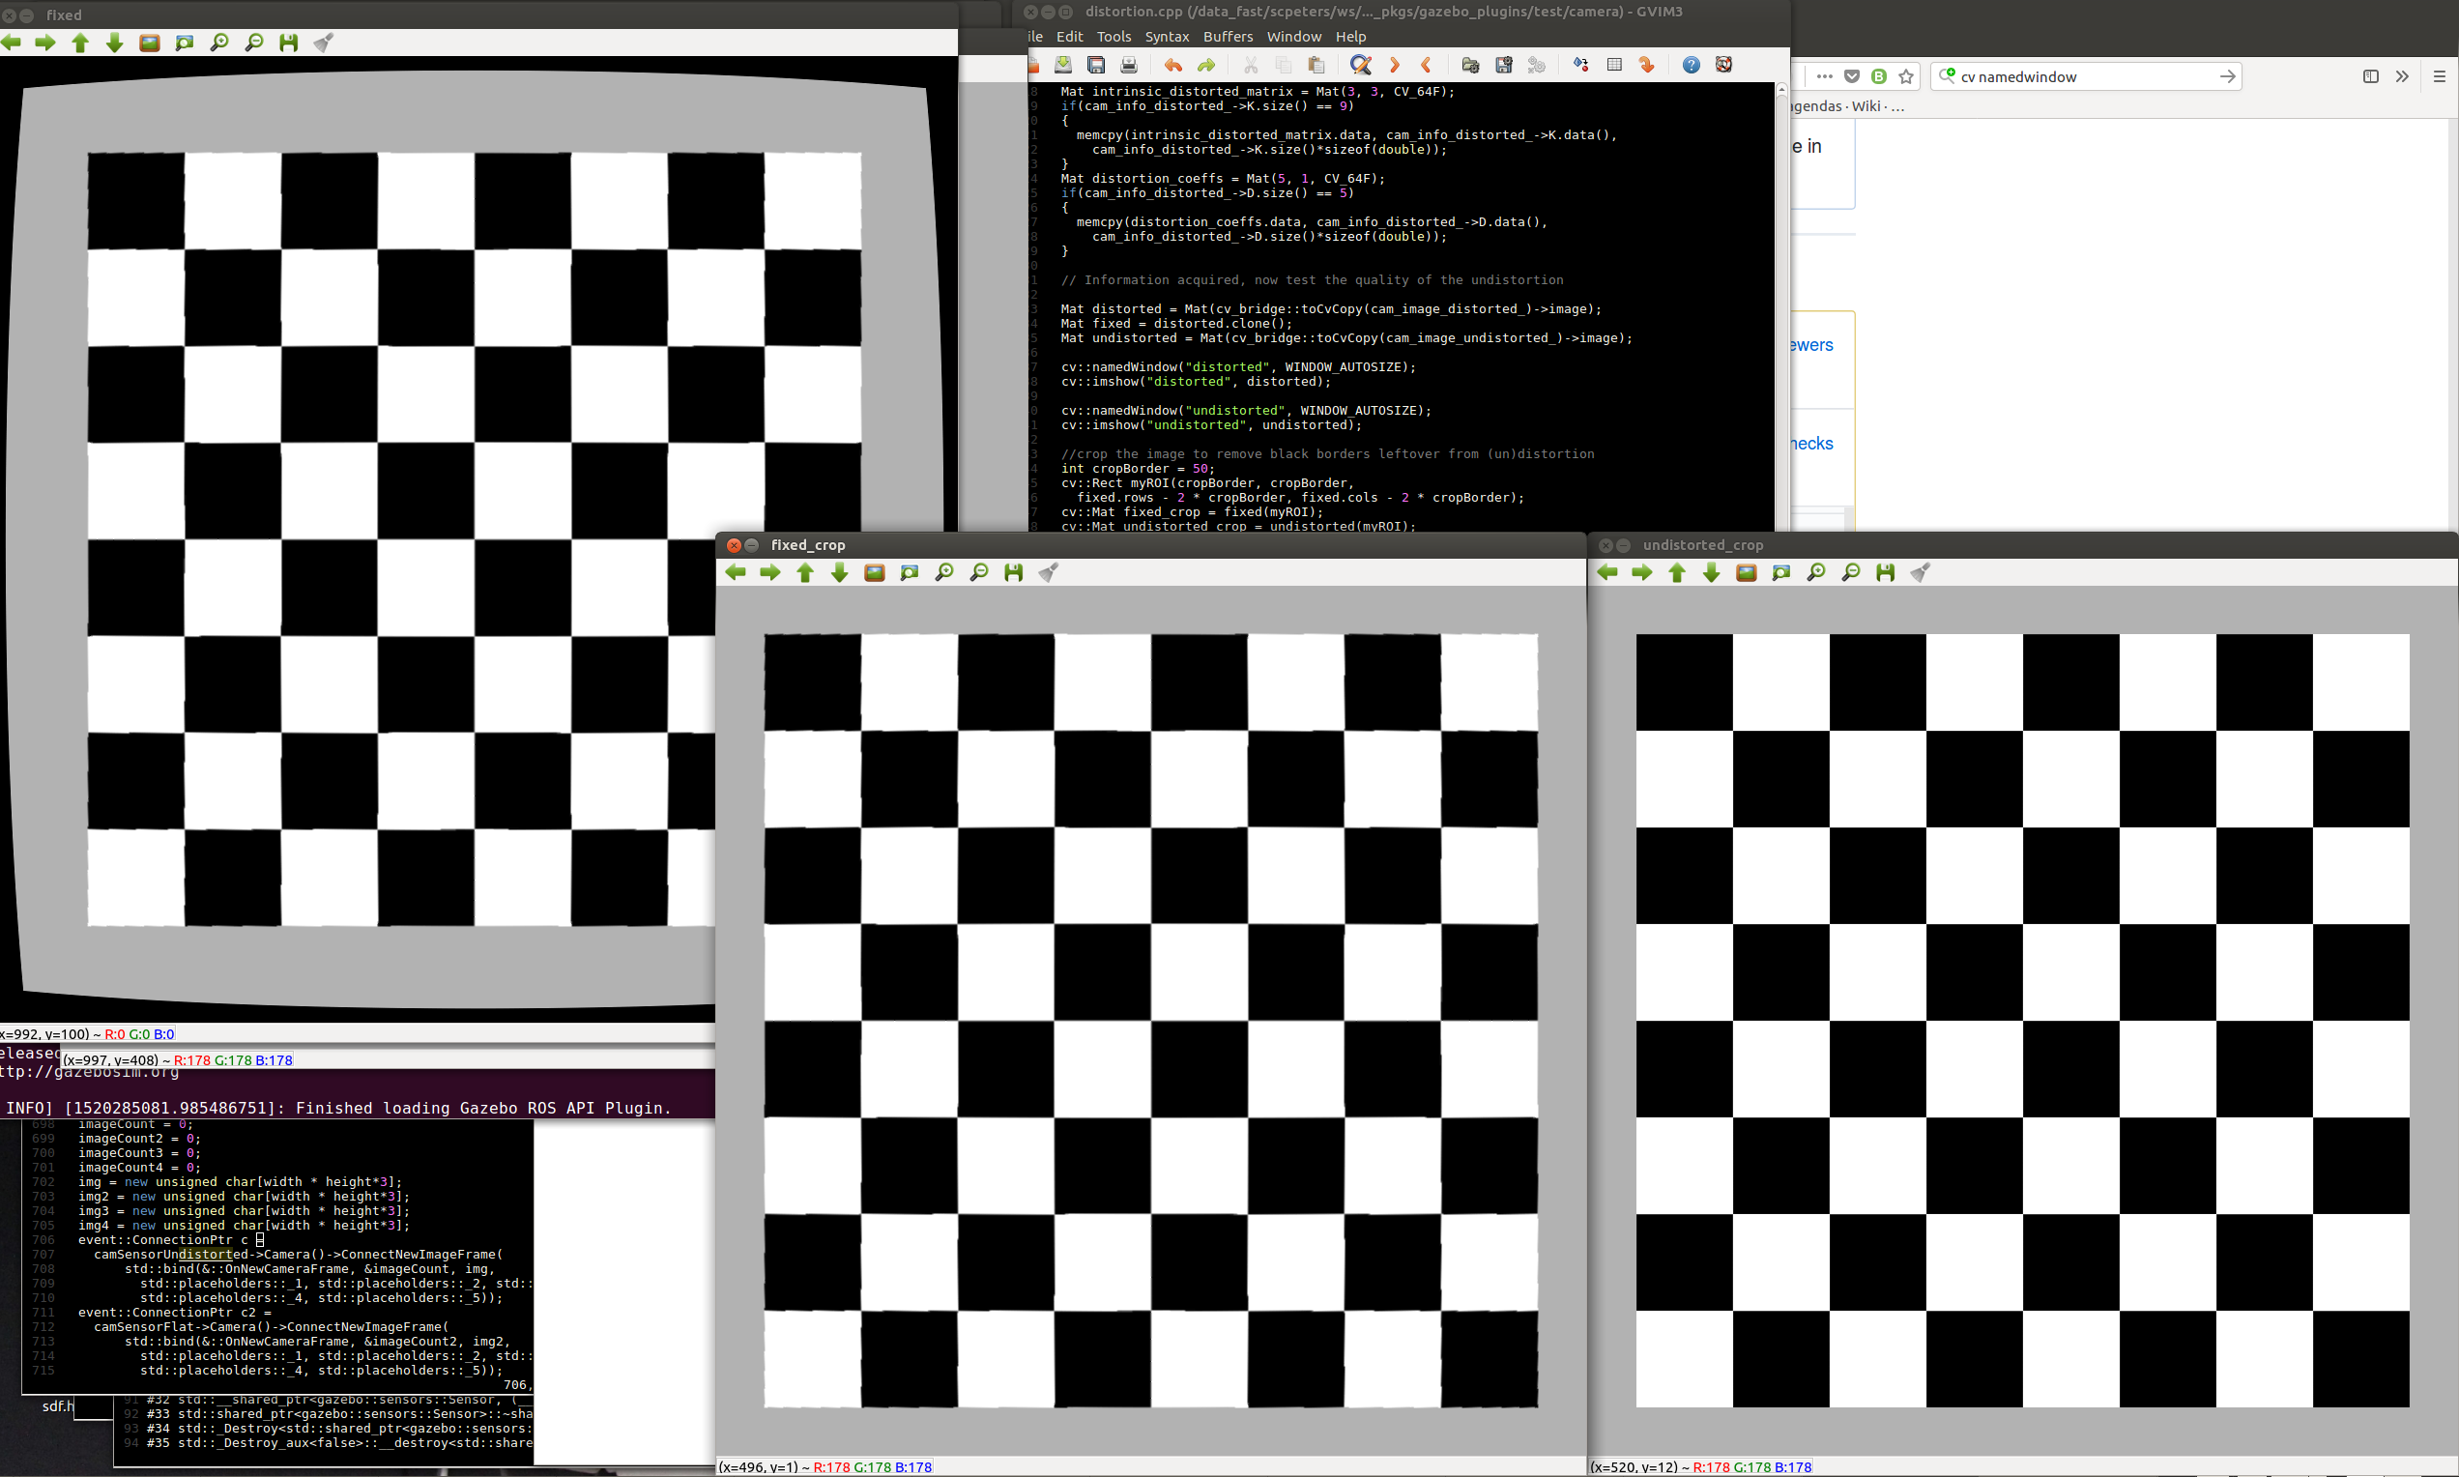Expand the browser overflow chevron menu
Screen dimensions: 2459x1477
click(2402, 76)
